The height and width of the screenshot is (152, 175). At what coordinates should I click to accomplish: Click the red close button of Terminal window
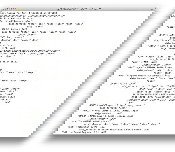click(x=14, y=9)
